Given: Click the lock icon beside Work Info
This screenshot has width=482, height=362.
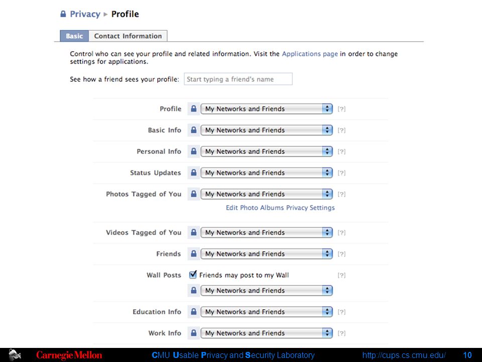Looking at the screenshot, I should click(194, 333).
